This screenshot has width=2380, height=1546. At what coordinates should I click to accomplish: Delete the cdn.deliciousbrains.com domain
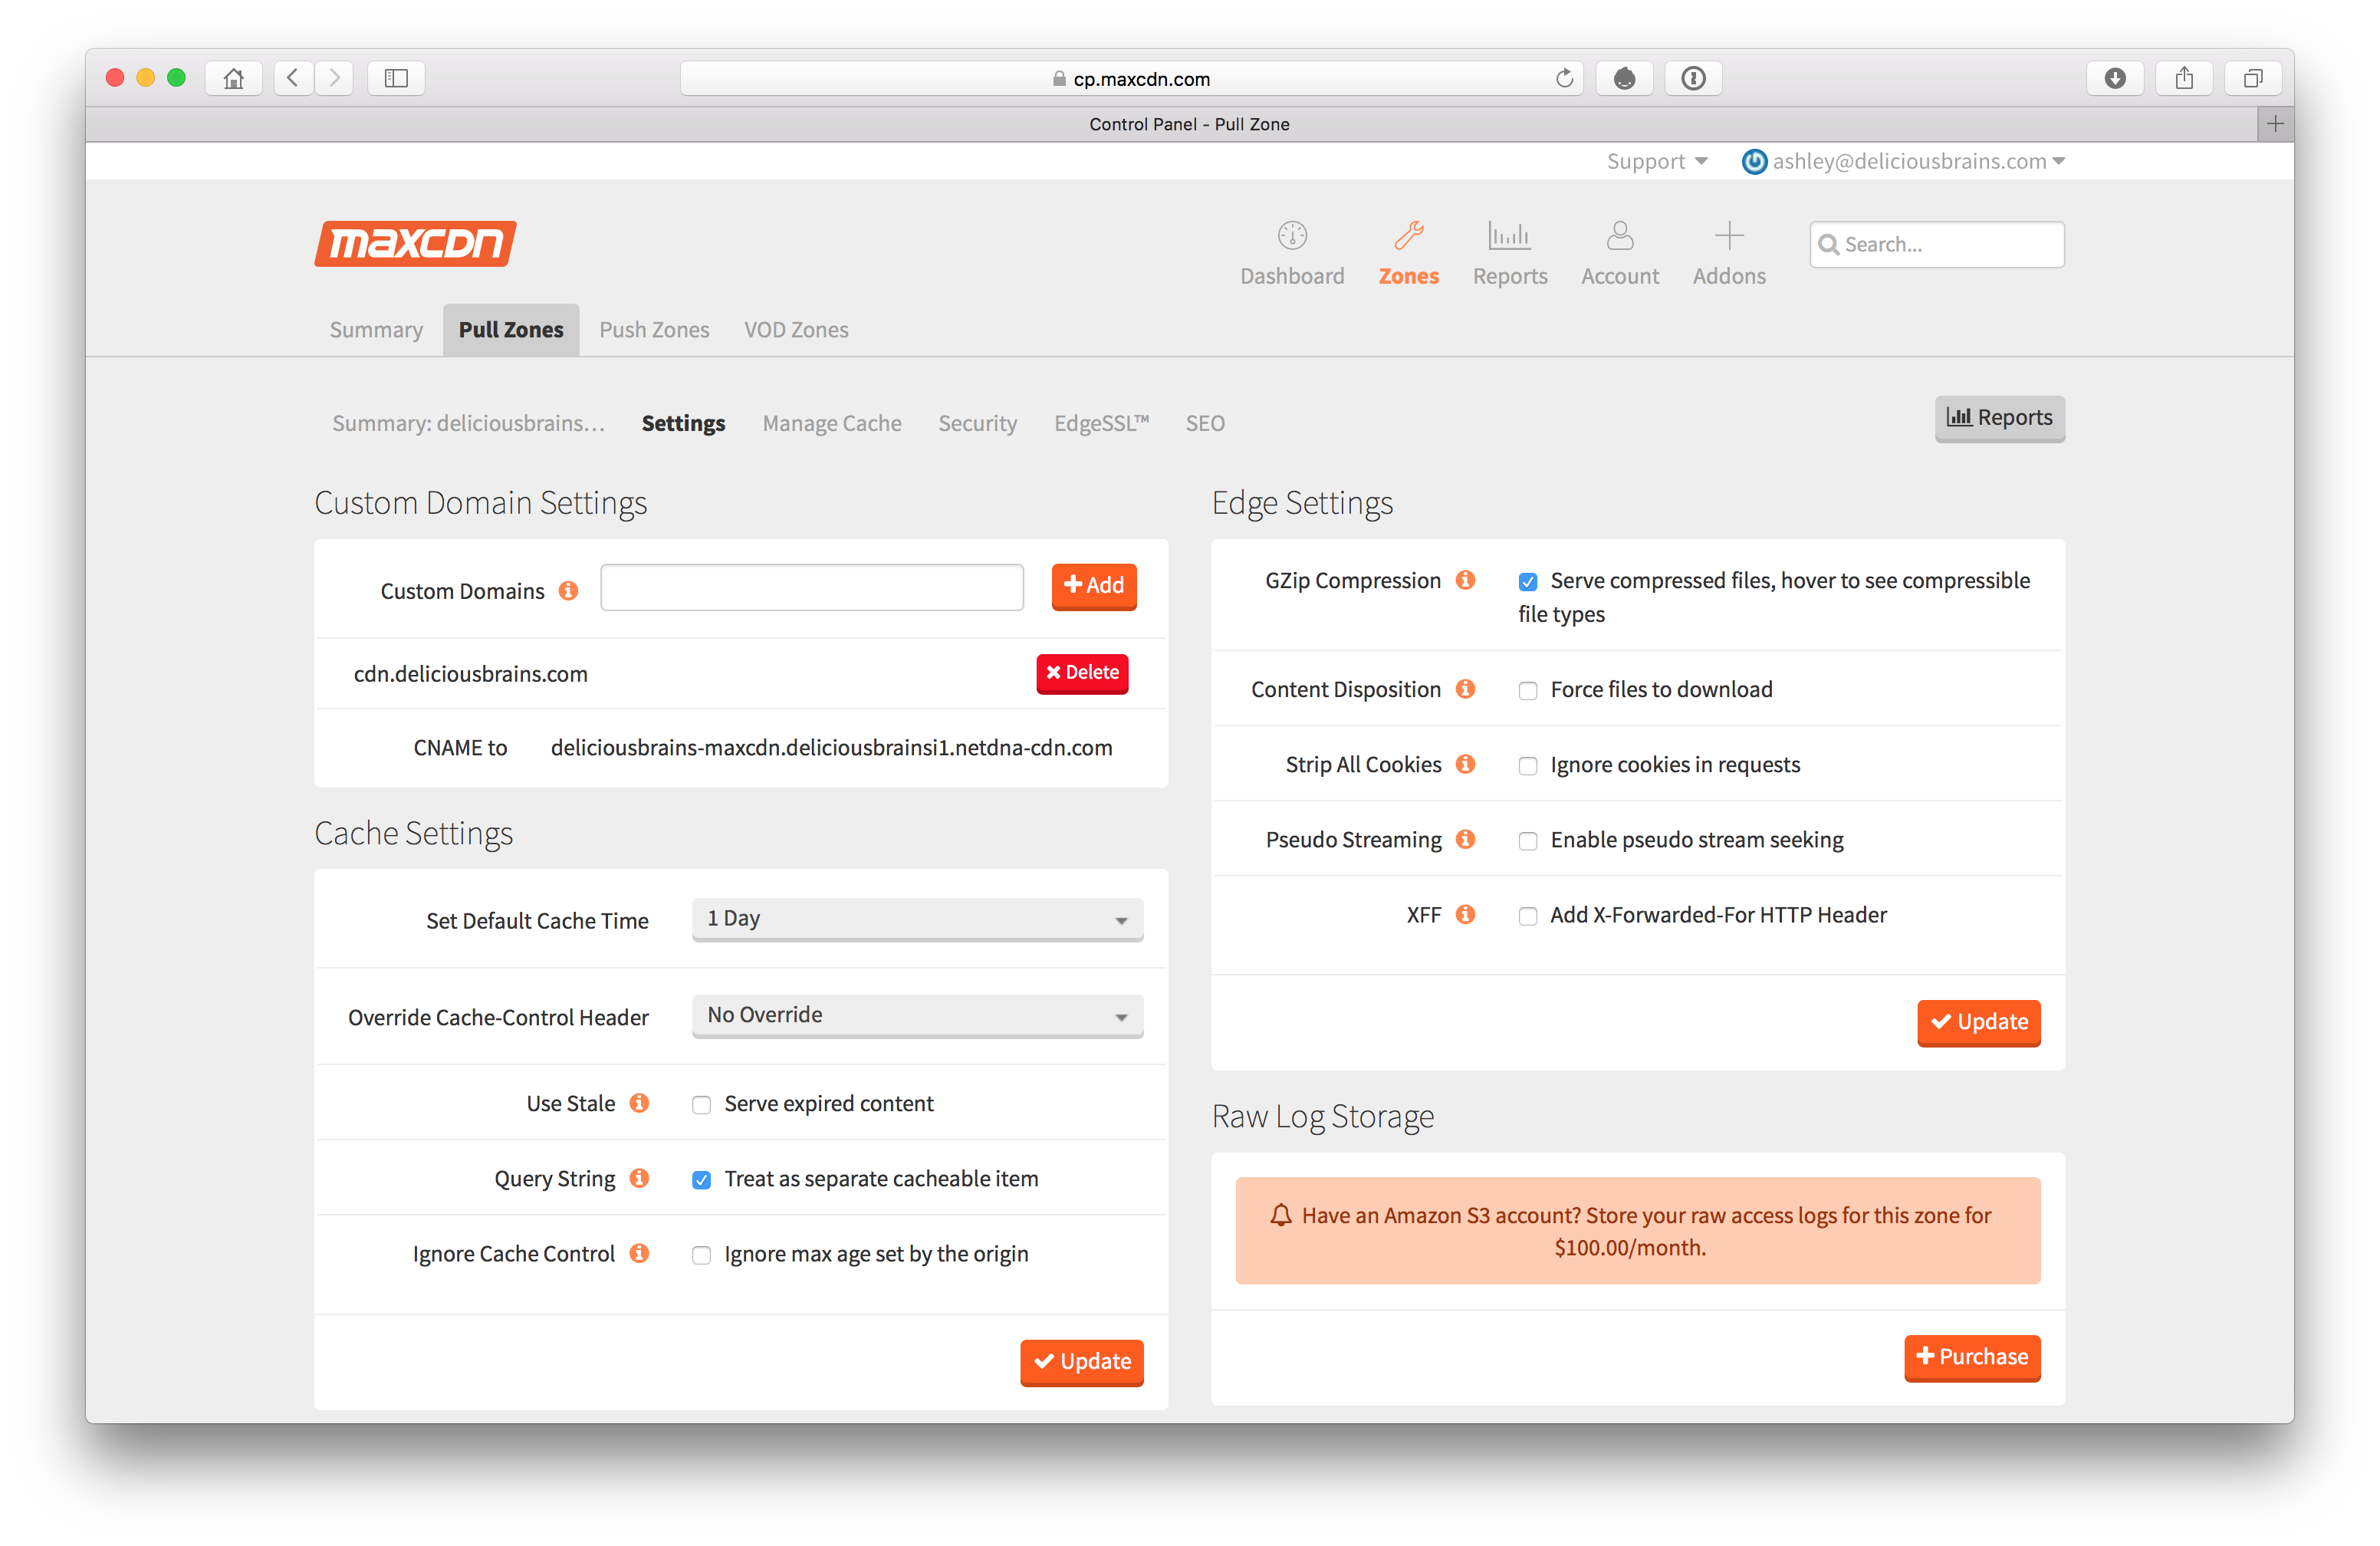pyautogui.click(x=1082, y=673)
